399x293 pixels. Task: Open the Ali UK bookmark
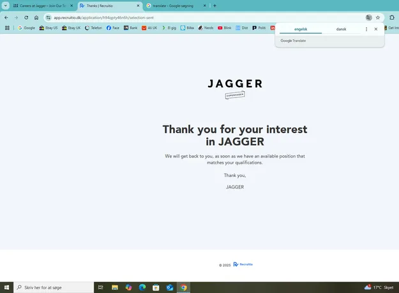(x=149, y=28)
